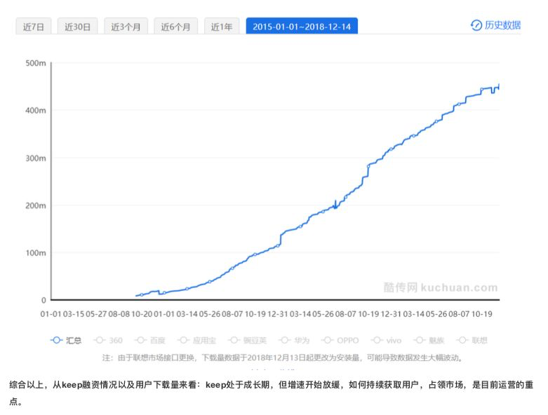The width and height of the screenshot is (548, 415).
Task: Click the 历史数据 clock icon
Action: pyautogui.click(x=476, y=25)
